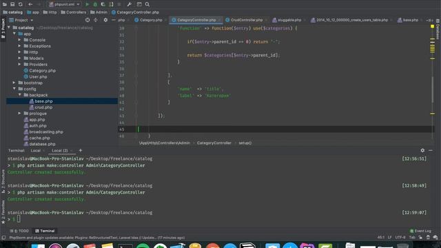Click the cursor position 45:1 indicator
This screenshot has width=441, height=248.
pos(381,238)
